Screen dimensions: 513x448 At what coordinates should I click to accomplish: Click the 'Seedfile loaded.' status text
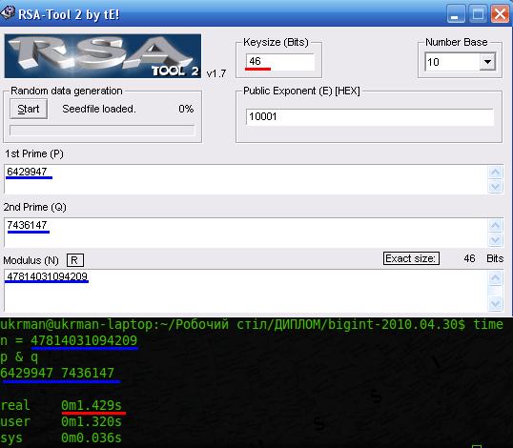[99, 109]
